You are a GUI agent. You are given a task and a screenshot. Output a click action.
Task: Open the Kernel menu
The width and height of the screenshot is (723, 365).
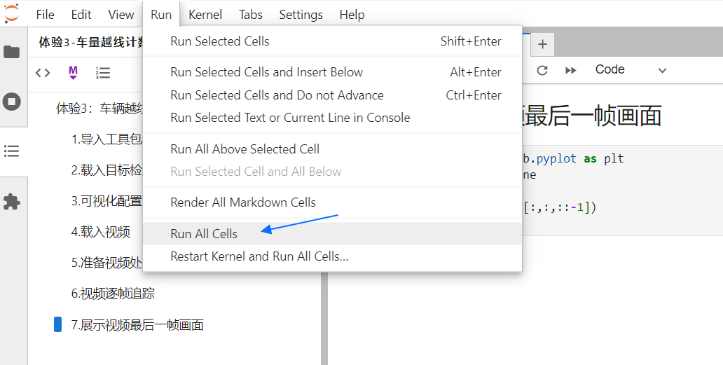point(205,15)
